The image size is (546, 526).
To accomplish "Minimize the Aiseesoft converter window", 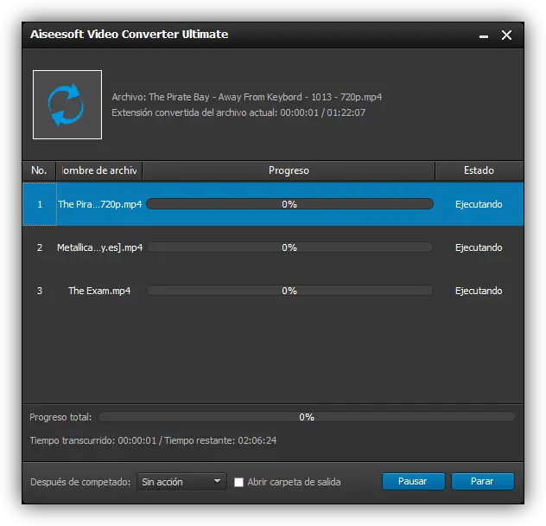I will pos(481,35).
